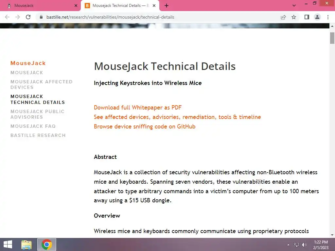Click the Chrome taskbar icon
The width and height of the screenshot is (335, 251).
pos(47,244)
